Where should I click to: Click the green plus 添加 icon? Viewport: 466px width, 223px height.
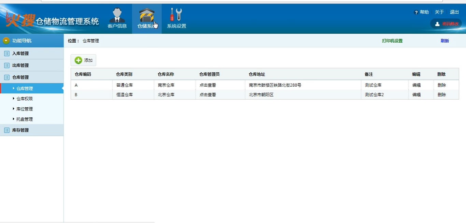[x=79, y=60]
